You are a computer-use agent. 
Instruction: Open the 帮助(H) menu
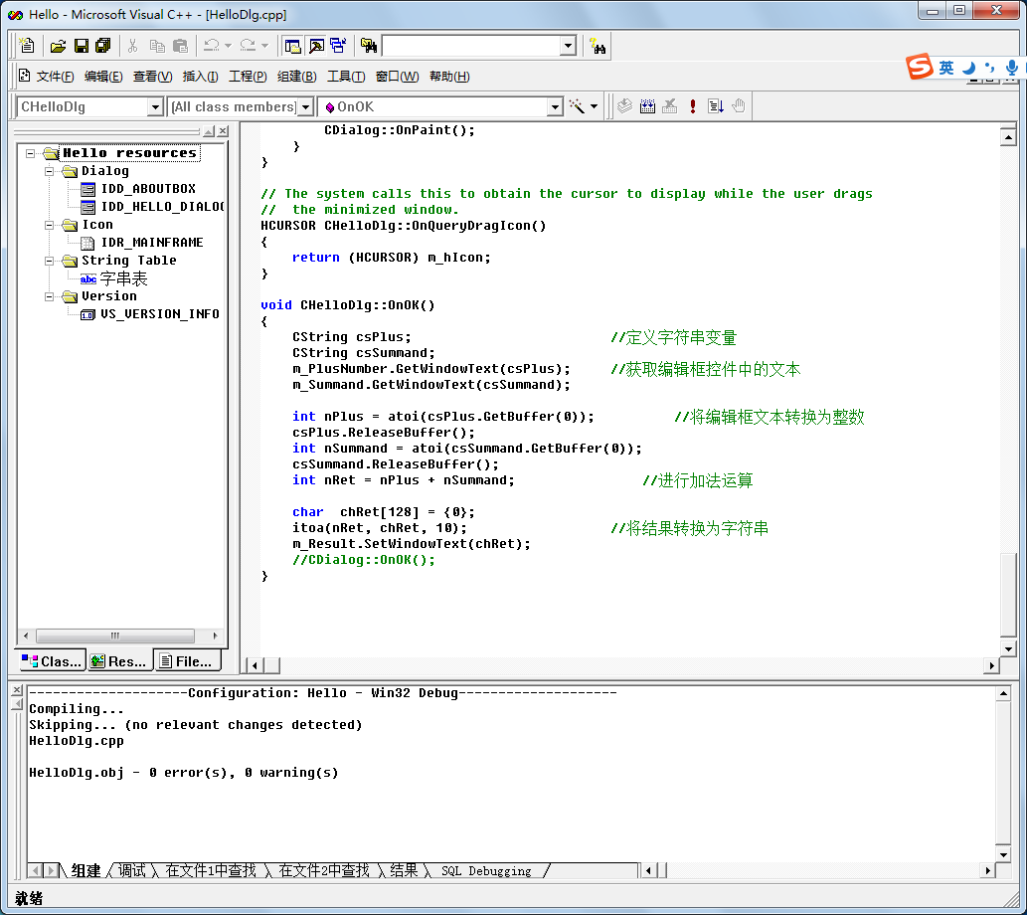449,77
